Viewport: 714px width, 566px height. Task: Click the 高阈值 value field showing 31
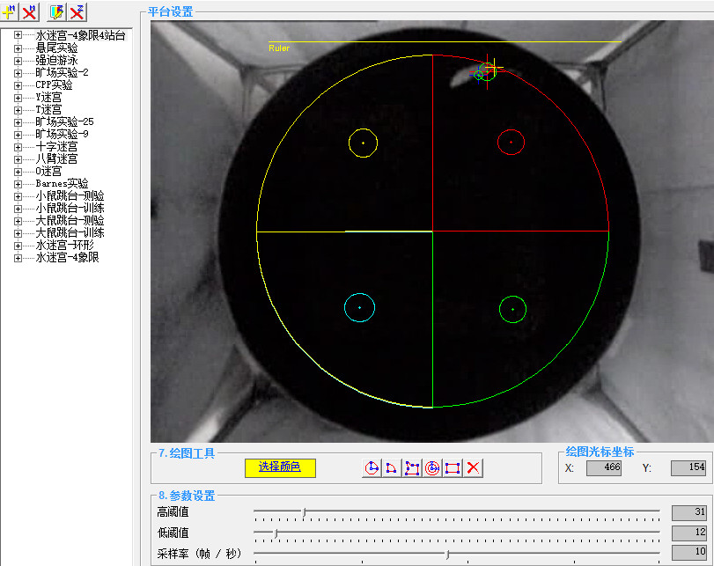(689, 512)
